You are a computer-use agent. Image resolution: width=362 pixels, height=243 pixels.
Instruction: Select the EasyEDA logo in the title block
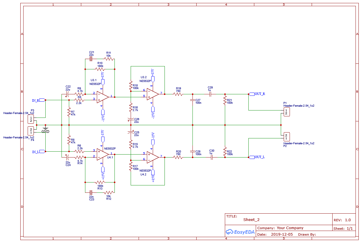click(x=240, y=232)
